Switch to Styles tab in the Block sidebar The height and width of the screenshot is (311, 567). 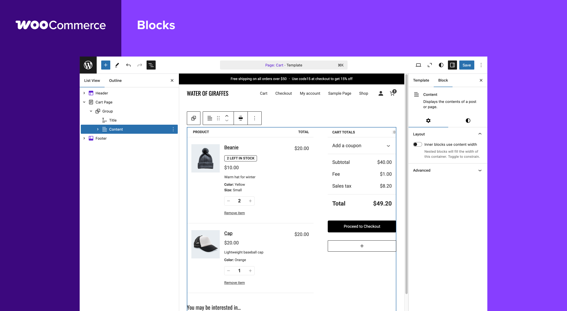click(467, 120)
